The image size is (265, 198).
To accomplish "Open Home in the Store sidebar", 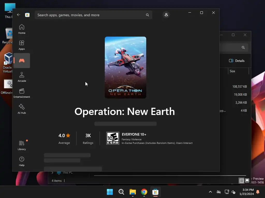I will tap(22, 29).
